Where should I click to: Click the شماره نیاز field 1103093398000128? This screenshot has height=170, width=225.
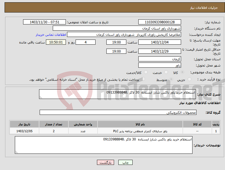click(160, 22)
